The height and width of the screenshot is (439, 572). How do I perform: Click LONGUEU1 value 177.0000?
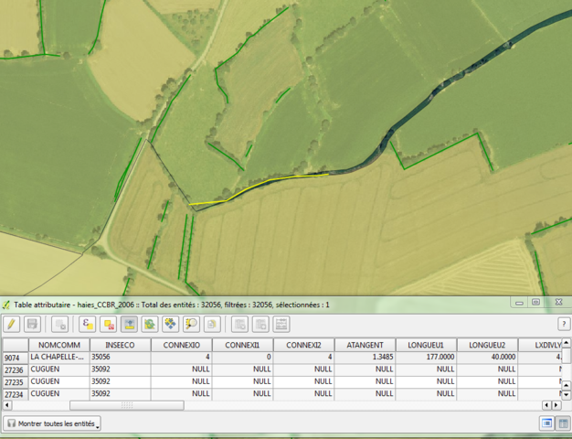coord(426,358)
